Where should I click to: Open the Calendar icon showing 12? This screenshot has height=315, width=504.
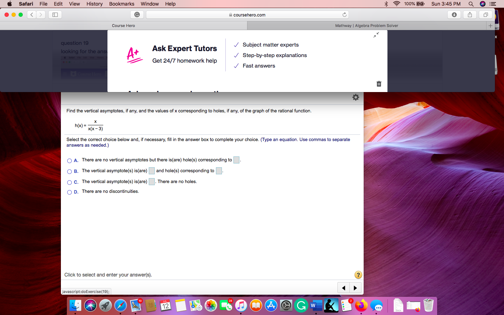[x=166, y=306]
